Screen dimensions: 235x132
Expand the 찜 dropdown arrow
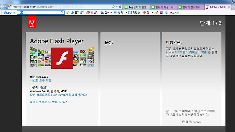coord(152,13)
